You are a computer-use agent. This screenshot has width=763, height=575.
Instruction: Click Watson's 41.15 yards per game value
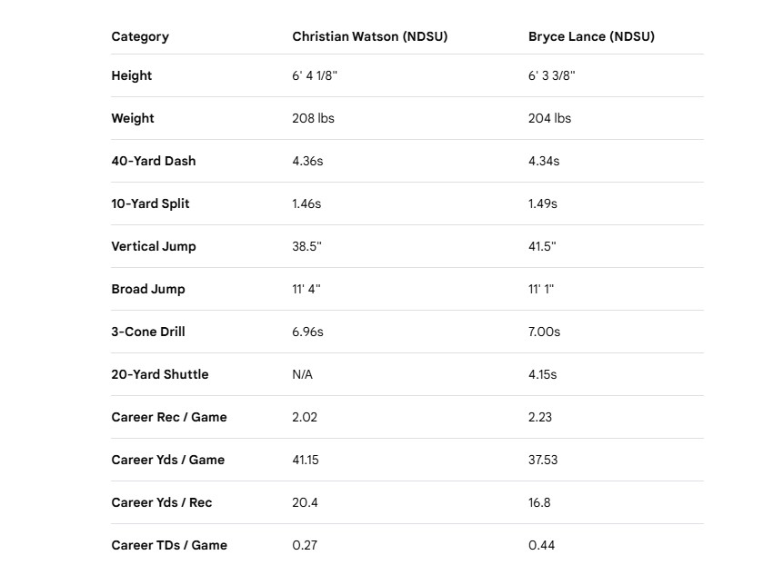coord(306,460)
